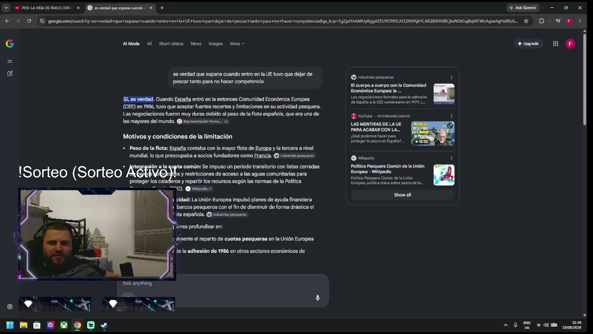This screenshot has height=334, width=593.
Task: Open the Wikipedia +1 citation chip
Action: (199, 189)
